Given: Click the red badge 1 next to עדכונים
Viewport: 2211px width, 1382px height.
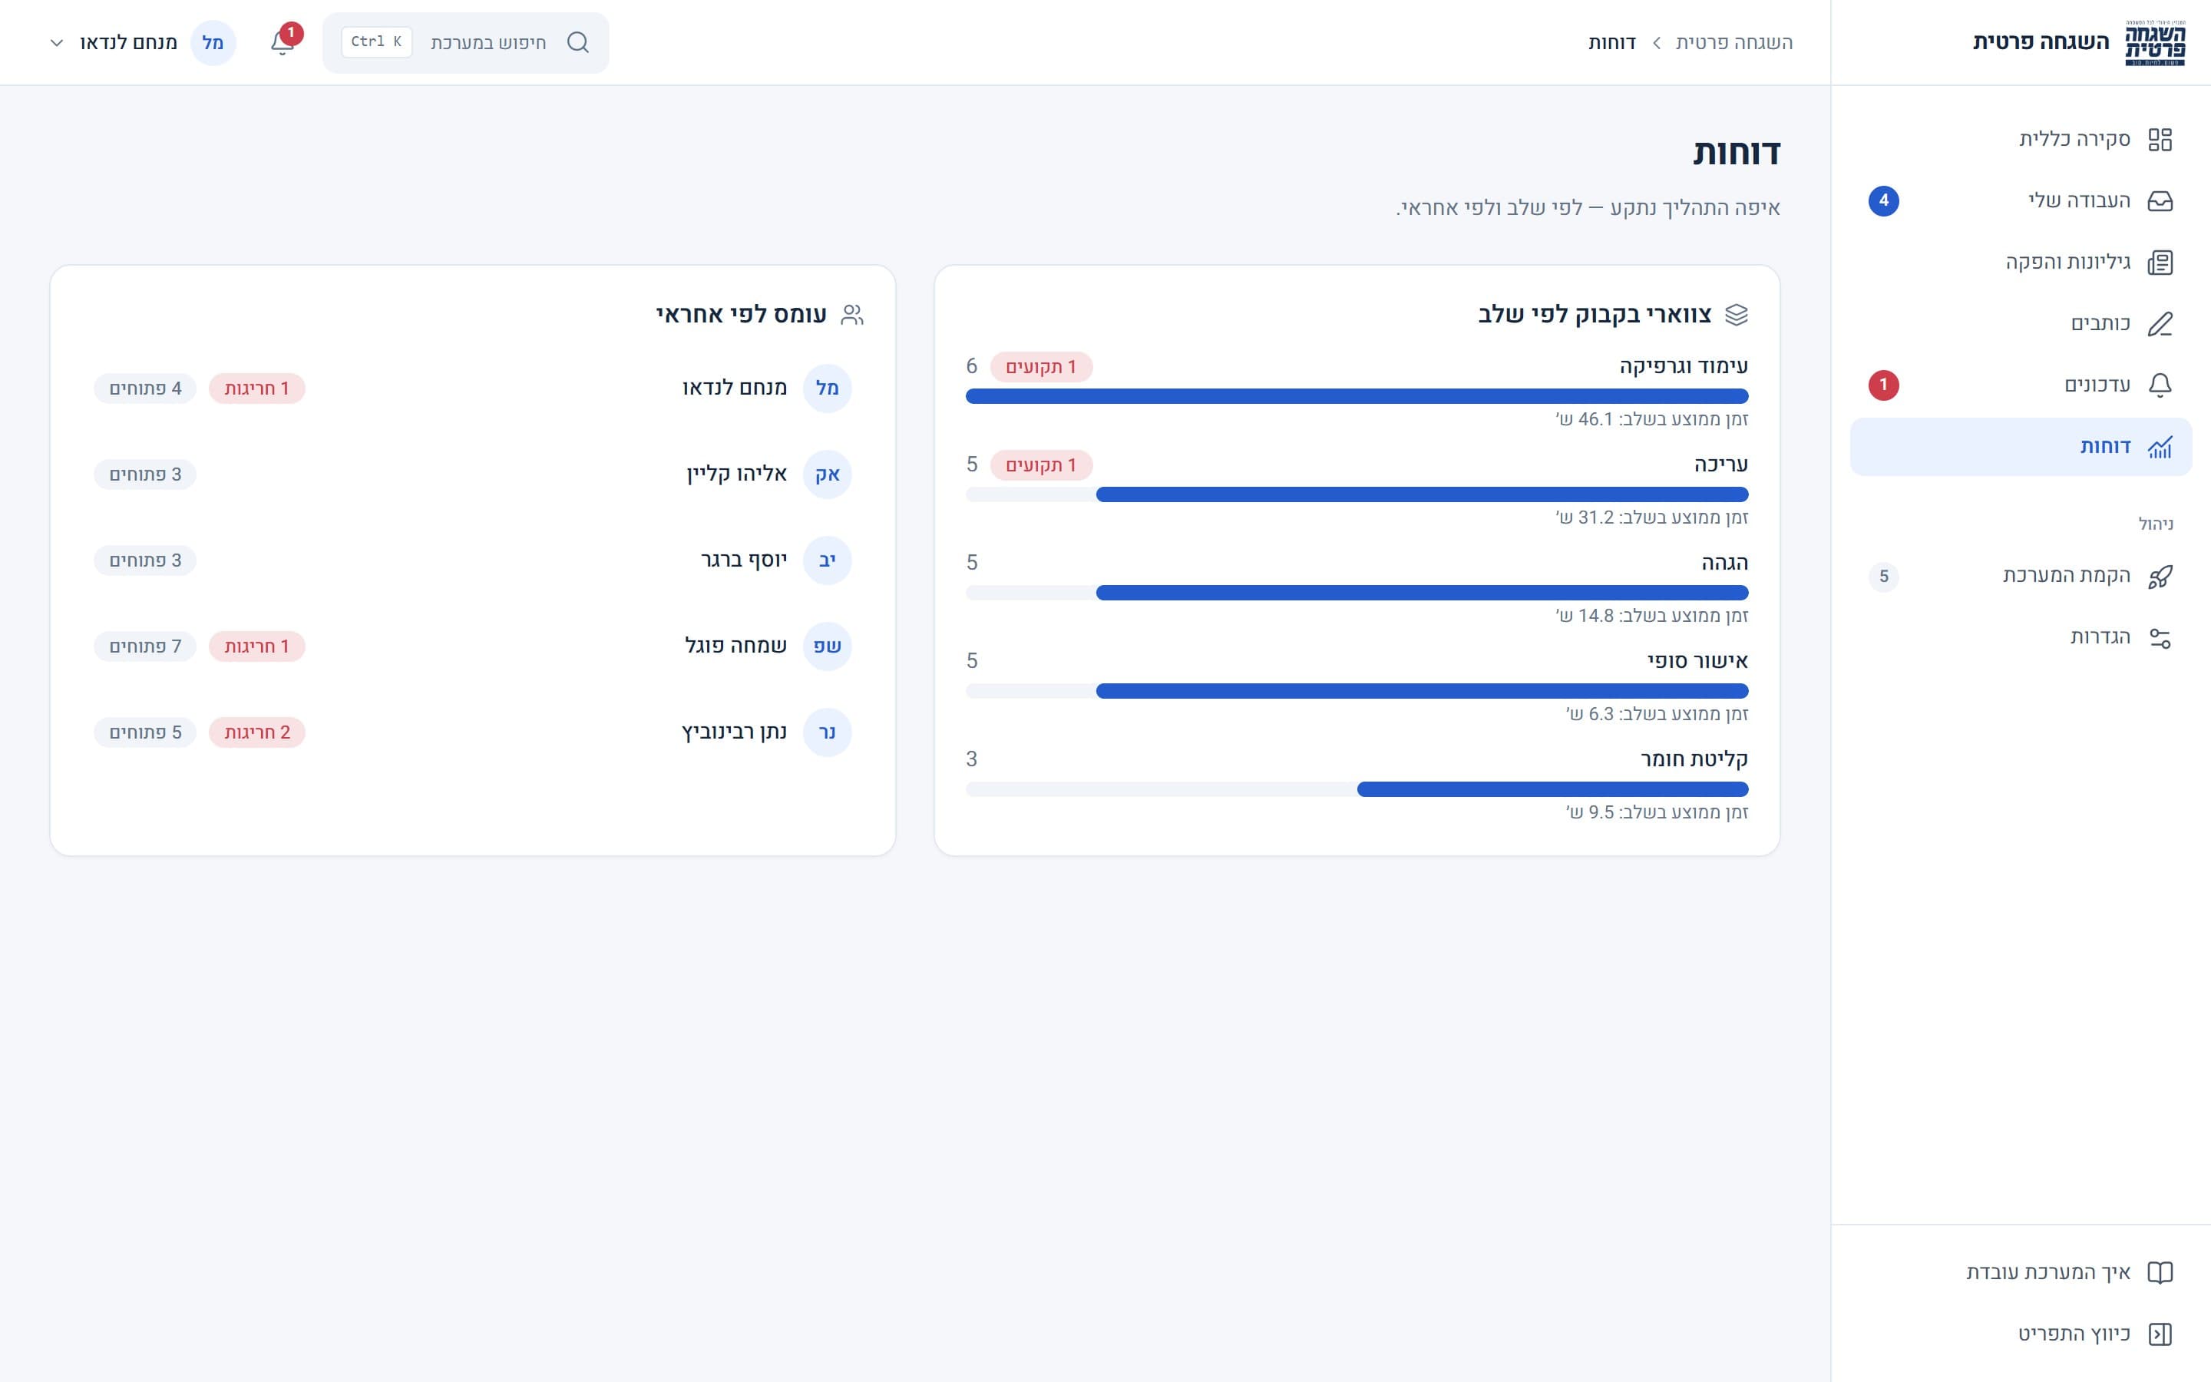Looking at the screenshot, I should coord(1883,385).
